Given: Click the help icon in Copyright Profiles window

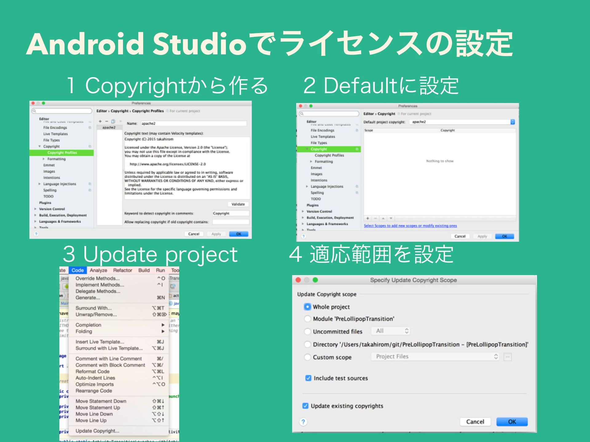Looking at the screenshot, I should (36, 234).
